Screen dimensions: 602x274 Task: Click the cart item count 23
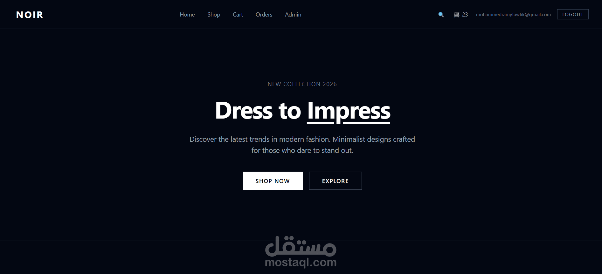pos(465,15)
